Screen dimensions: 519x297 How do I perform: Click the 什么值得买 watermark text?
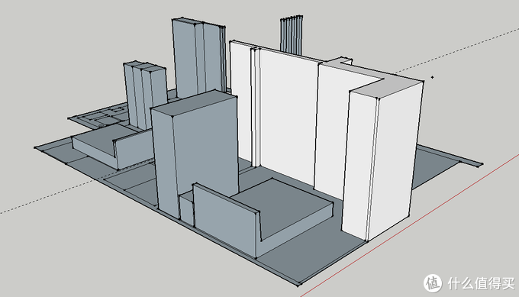(481, 283)
